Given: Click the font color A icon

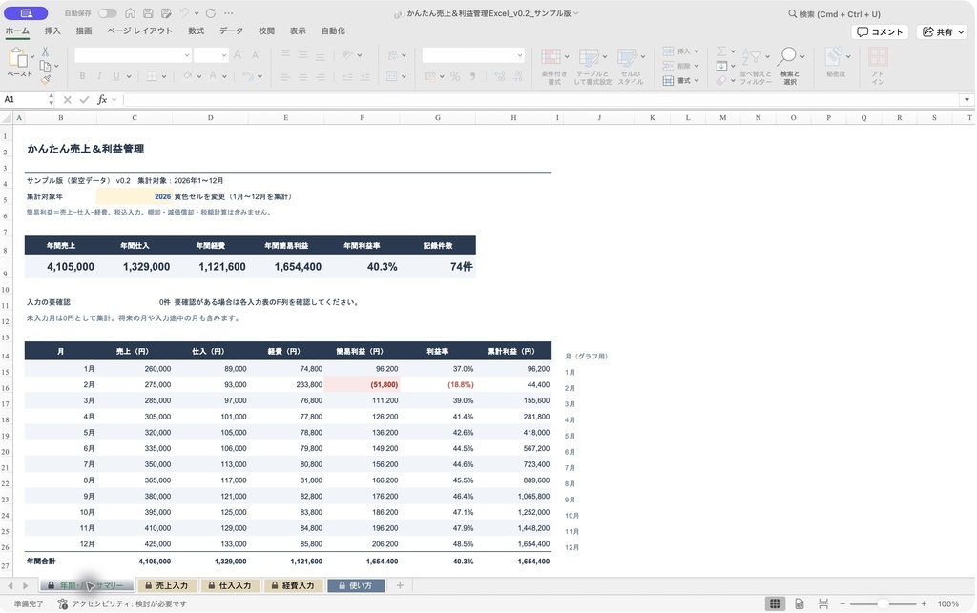Looking at the screenshot, I should [x=213, y=76].
